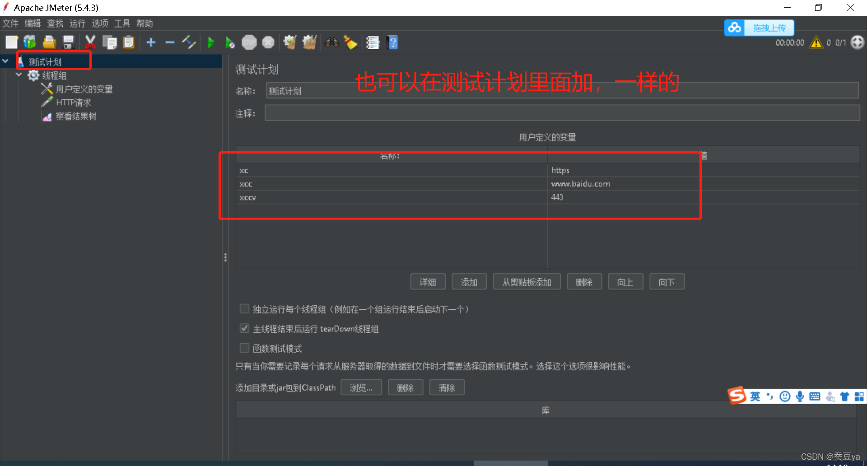The width and height of the screenshot is (867, 466).
Task: Select the 443 value cell
Action: click(x=703, y=197)
